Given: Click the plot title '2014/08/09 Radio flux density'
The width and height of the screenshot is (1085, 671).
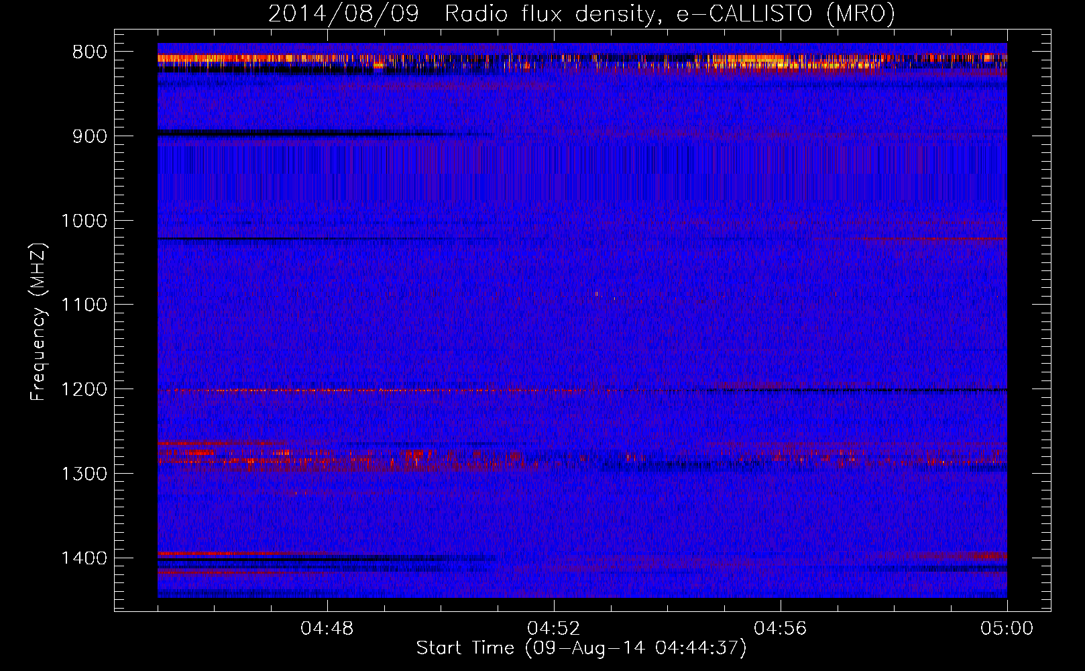Looking at the screenshot, I should pyautogui.click(x=581, y=13).
